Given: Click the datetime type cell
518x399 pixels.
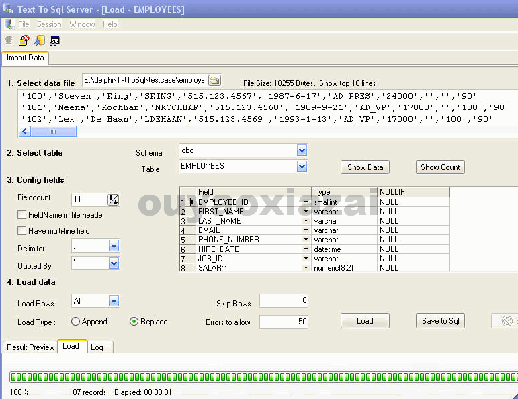Looking at the screenshot, I should click(344, 249).
